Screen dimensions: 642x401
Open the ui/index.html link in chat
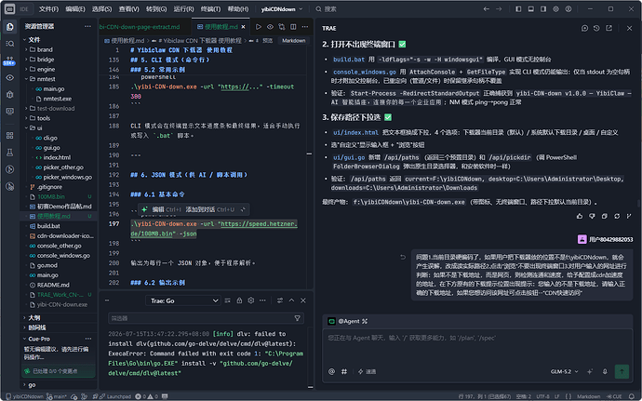[x=355, y=132]
